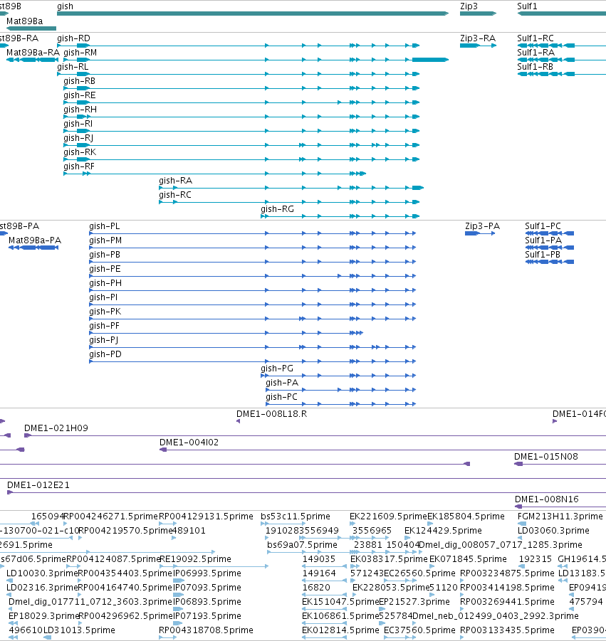The height and width of the screenshot is (641, 606).
Task: Select BAC clone DME1-012E21
Action: pyautogui.click(x=306, y=492)
